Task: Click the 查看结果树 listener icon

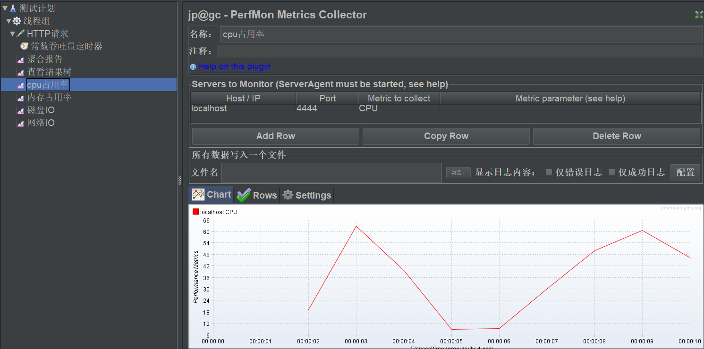Action: point(20,72)
